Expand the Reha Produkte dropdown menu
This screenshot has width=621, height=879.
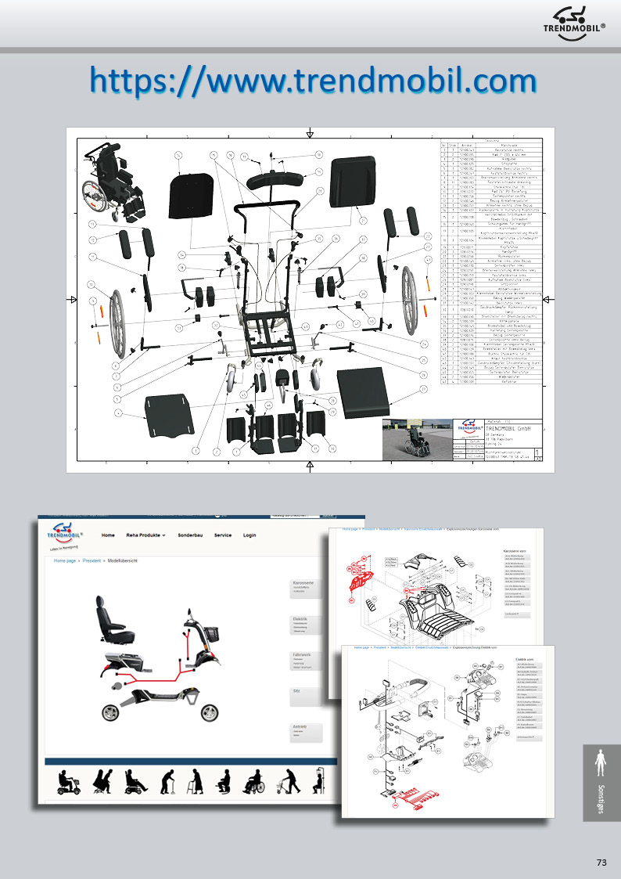click(x=145, y=535)
